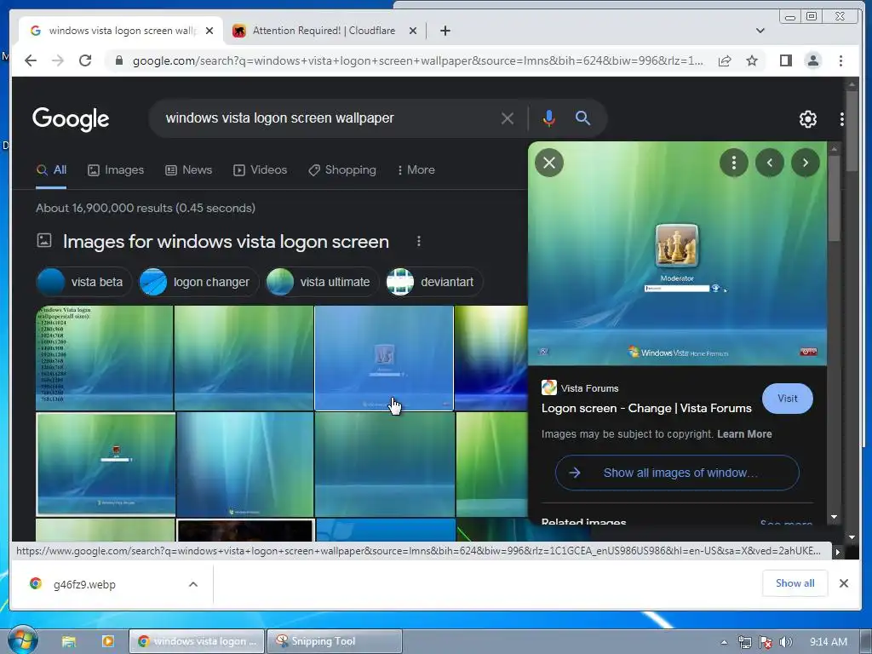Select the Images search tab

click(x=116, y=169)
